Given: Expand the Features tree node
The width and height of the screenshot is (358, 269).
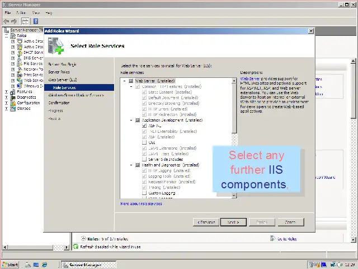Looking at the screenshot, I should [x=6, y=92].
